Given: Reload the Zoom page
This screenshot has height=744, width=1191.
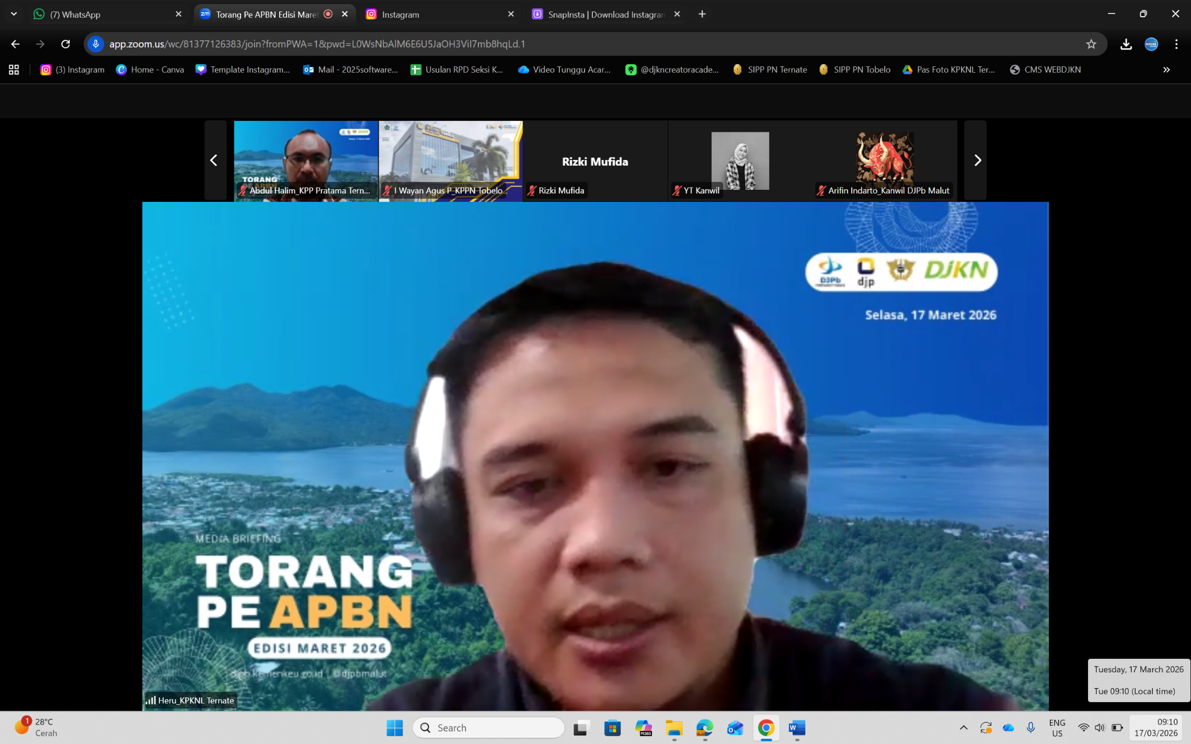Looking at the screenshot, I should pos(65,44).
